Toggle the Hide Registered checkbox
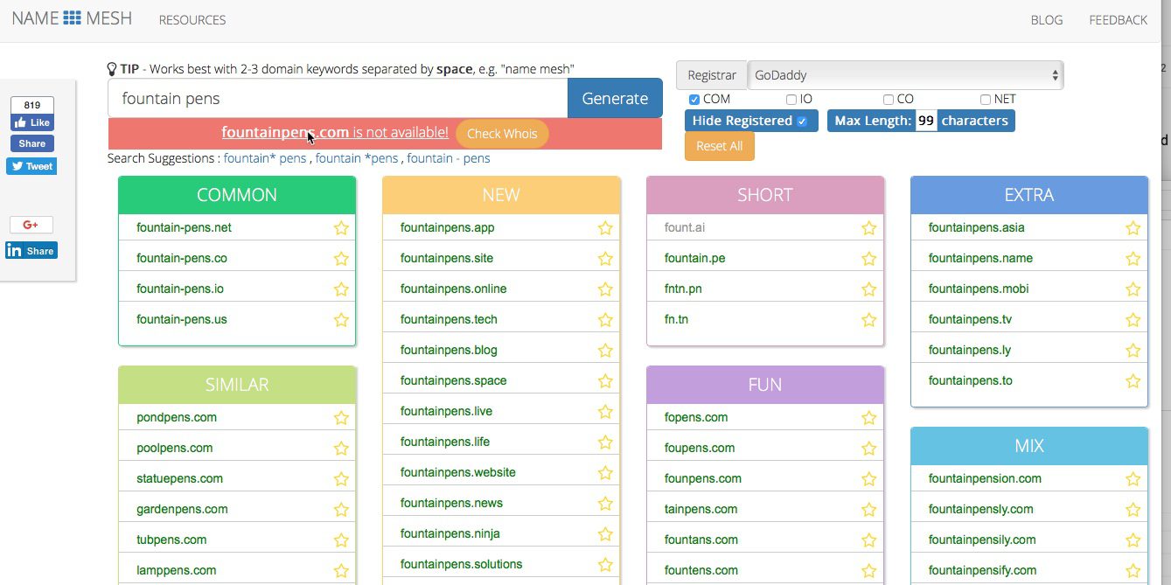 pyautogui.click(x=802, y=122)
